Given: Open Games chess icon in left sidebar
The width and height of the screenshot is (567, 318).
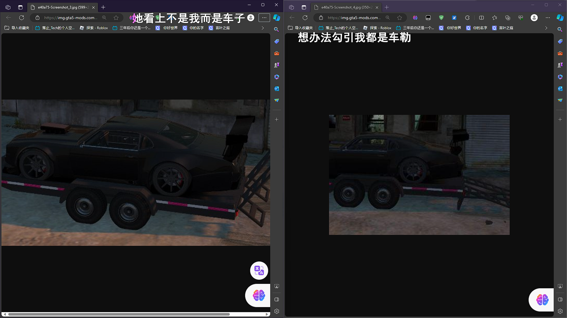Looking at the screenshot, I should pyautogui.click(x=277, y=65).
